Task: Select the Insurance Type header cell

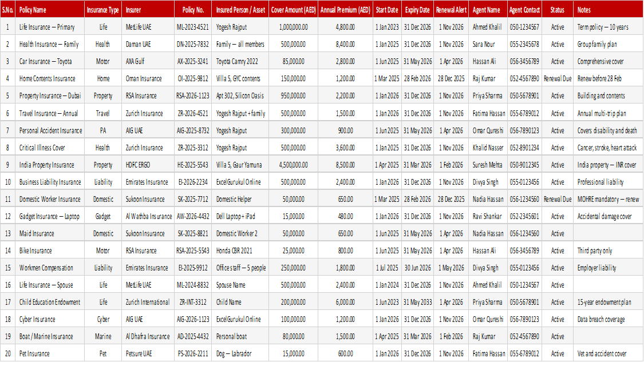Action: [x=102, y=10]
